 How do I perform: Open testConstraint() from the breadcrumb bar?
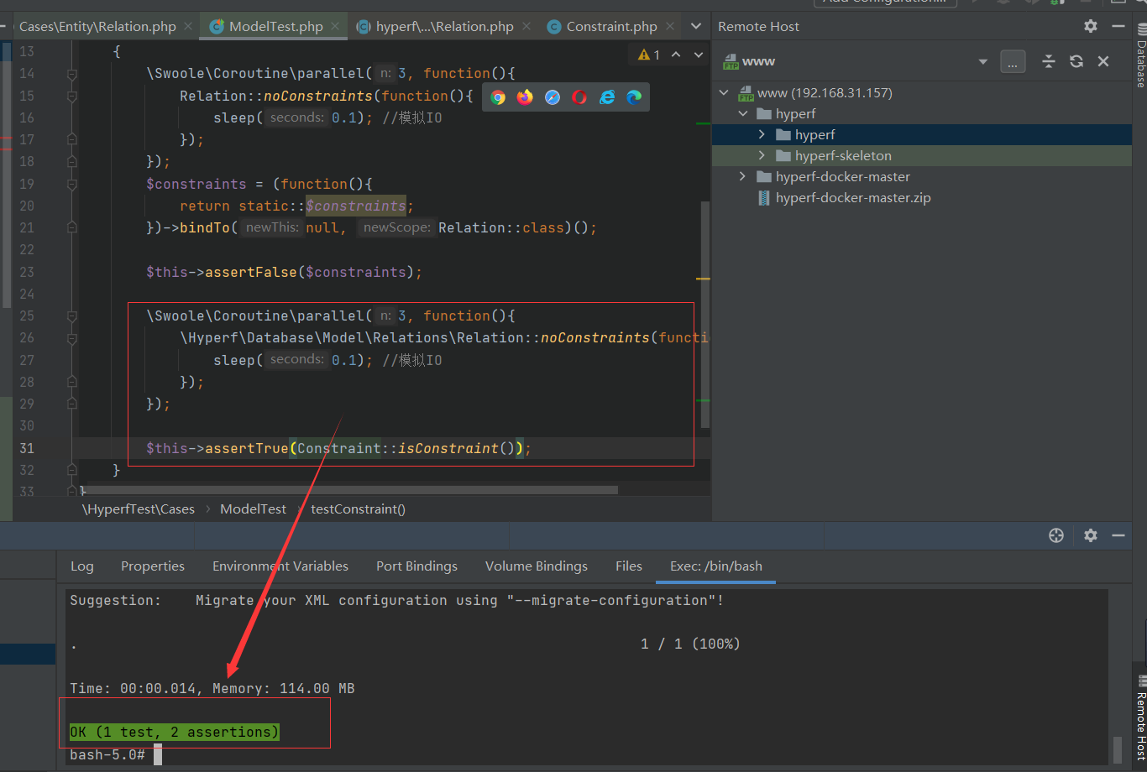tap(358, 509)
